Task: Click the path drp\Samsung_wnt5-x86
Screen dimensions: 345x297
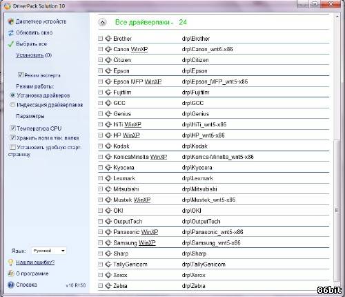Action: [211, 243]
